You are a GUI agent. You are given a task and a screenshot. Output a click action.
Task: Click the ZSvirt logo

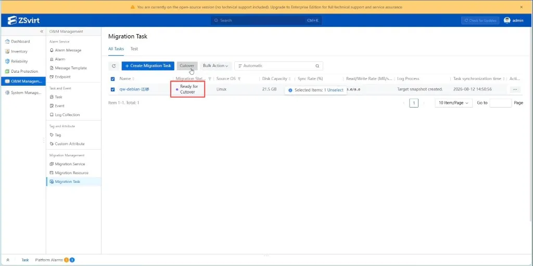pos(23,20)
